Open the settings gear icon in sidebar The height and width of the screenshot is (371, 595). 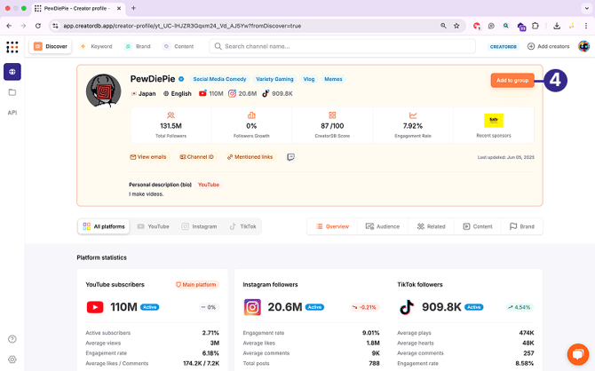click(x=12, y=359)
